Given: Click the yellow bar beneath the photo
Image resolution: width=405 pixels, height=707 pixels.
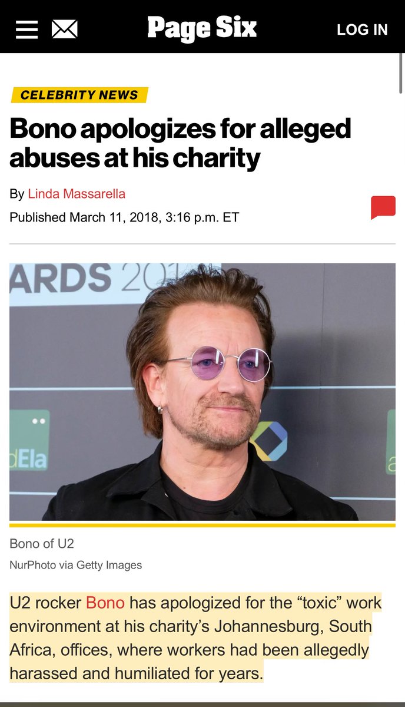Looking at the screenshot, I should coord(203,525).
